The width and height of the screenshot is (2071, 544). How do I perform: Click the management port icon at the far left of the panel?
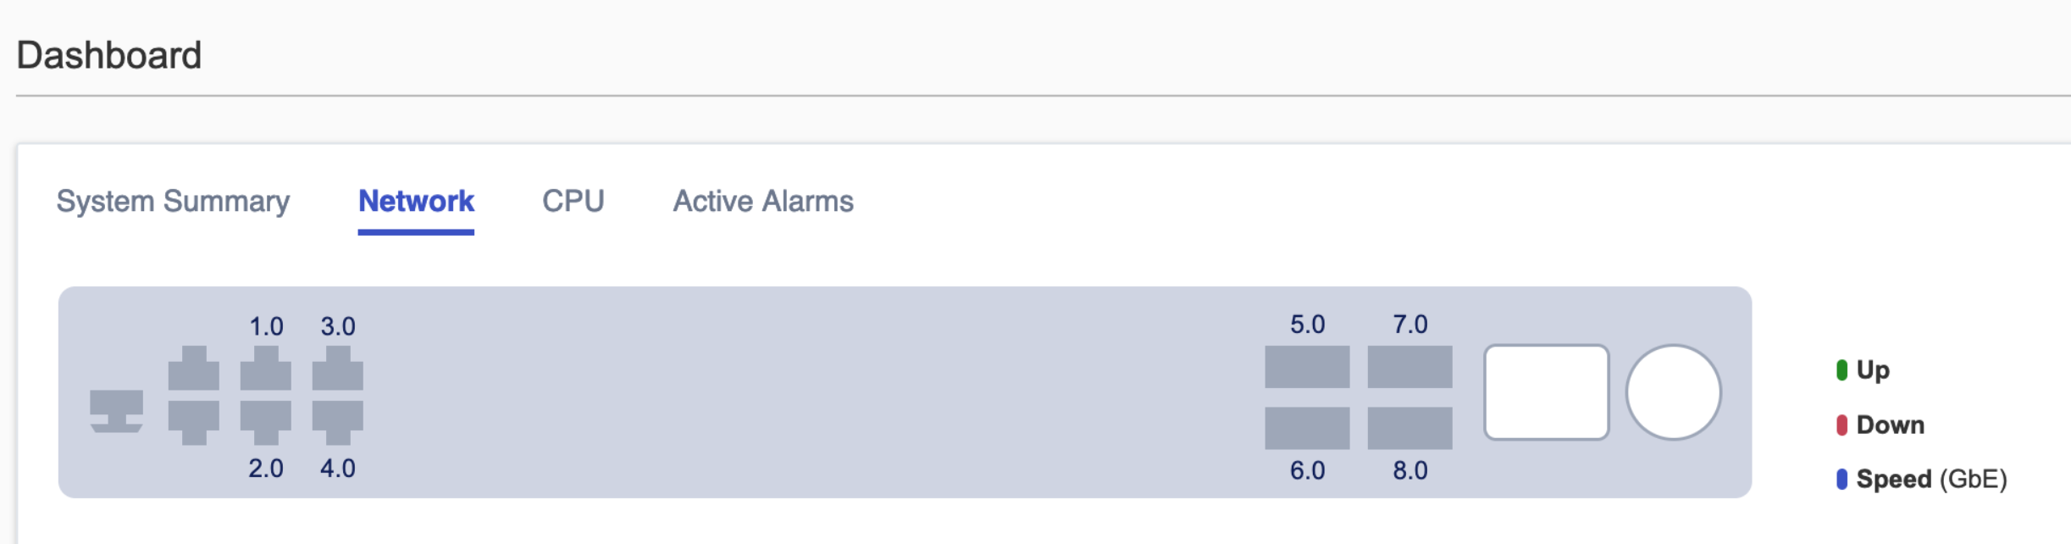coord(116,410)
